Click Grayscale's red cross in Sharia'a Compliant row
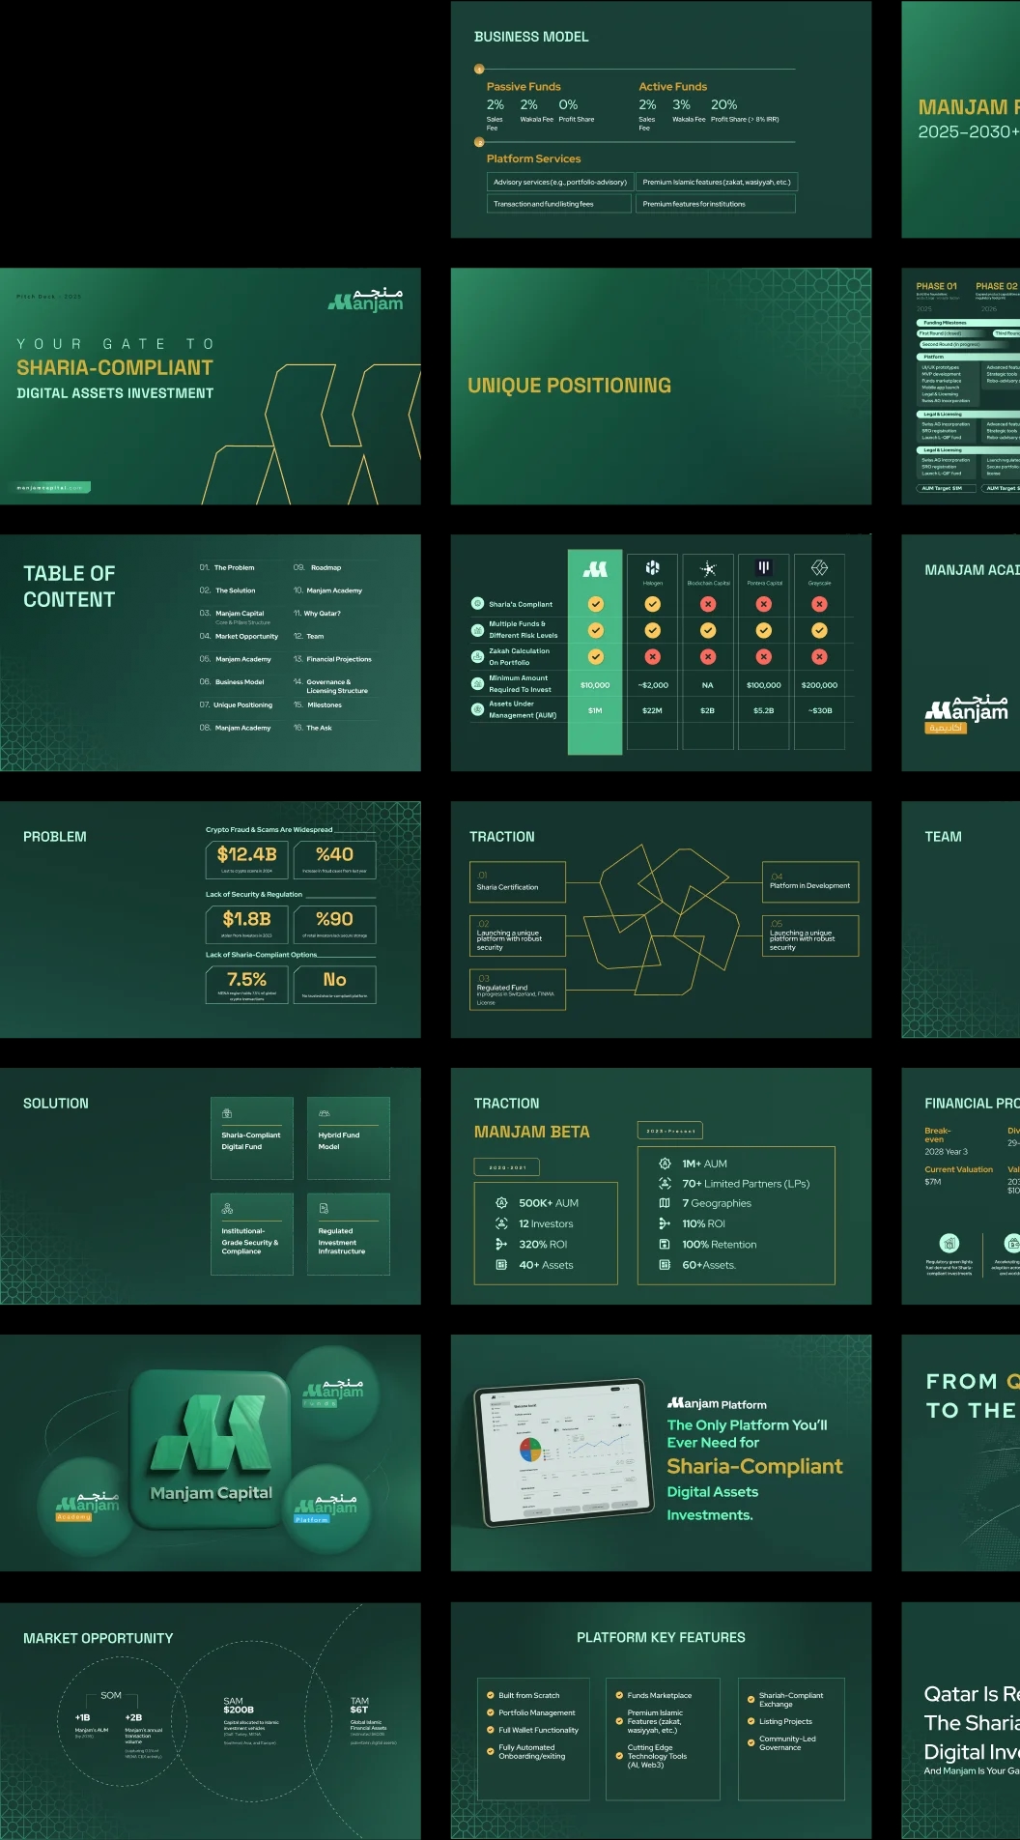 pyautogui.click(x=819, y=604)
